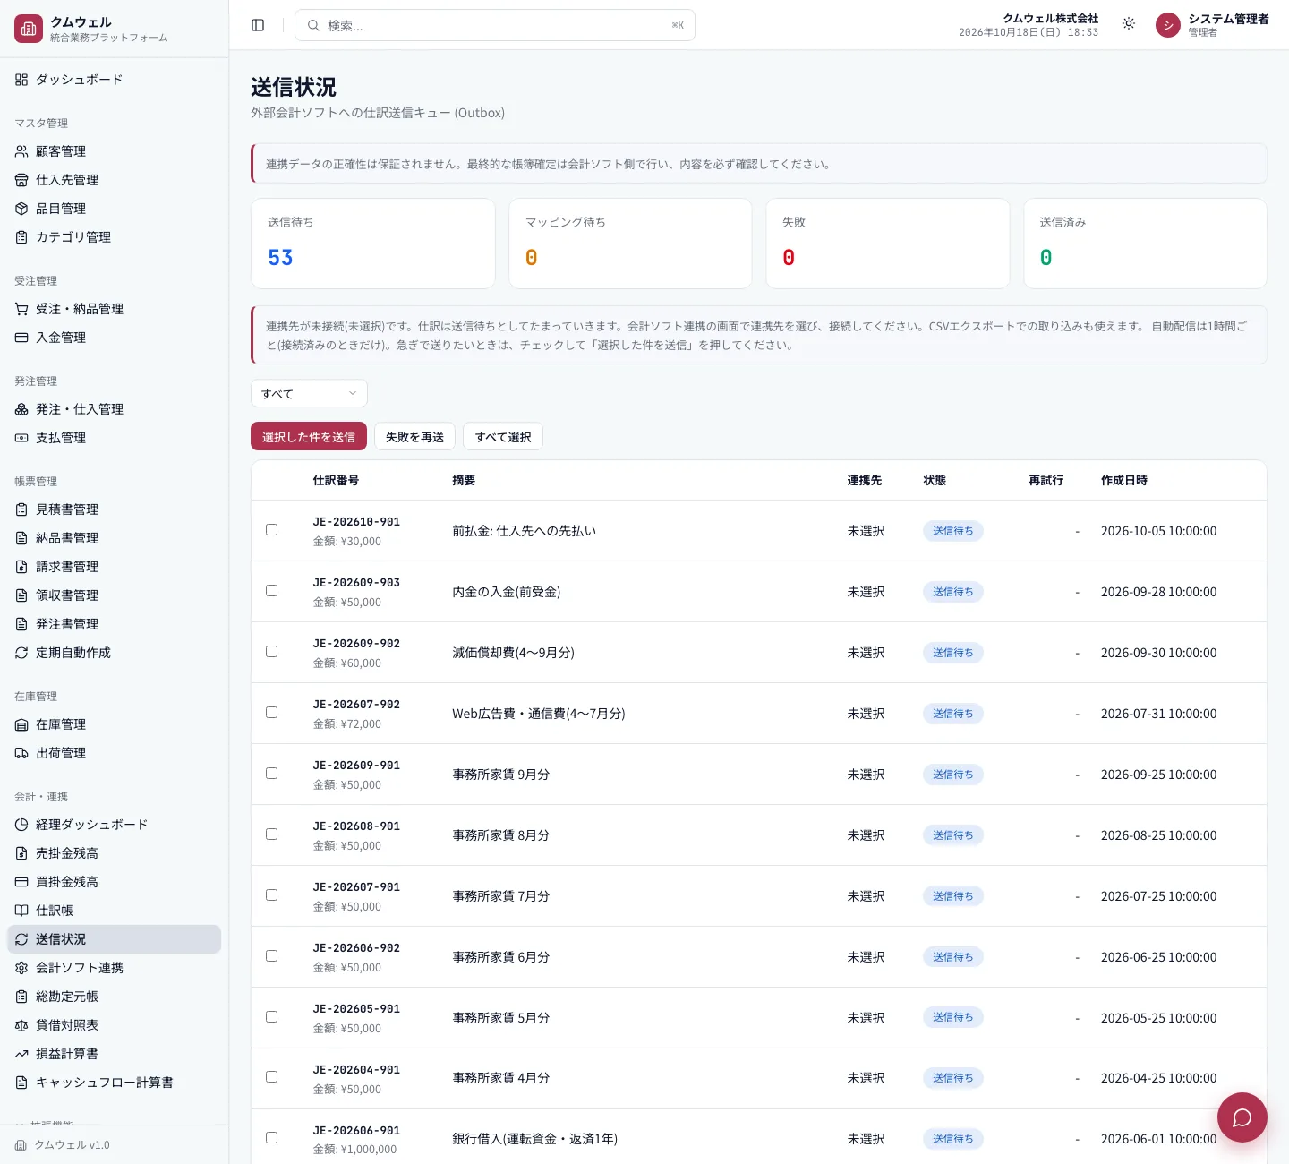This screenshot has height=1164, width=1289.
Task: Click date 2026-07-31 10:00:00
Action: click(x=1159, y=714)
